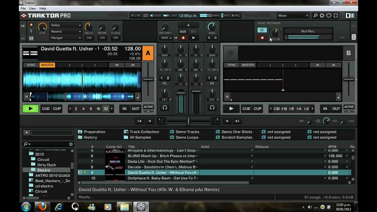377x212 pixels.
Task: Toggle MASTER on Deck B
Action: (x=248, y=65)
